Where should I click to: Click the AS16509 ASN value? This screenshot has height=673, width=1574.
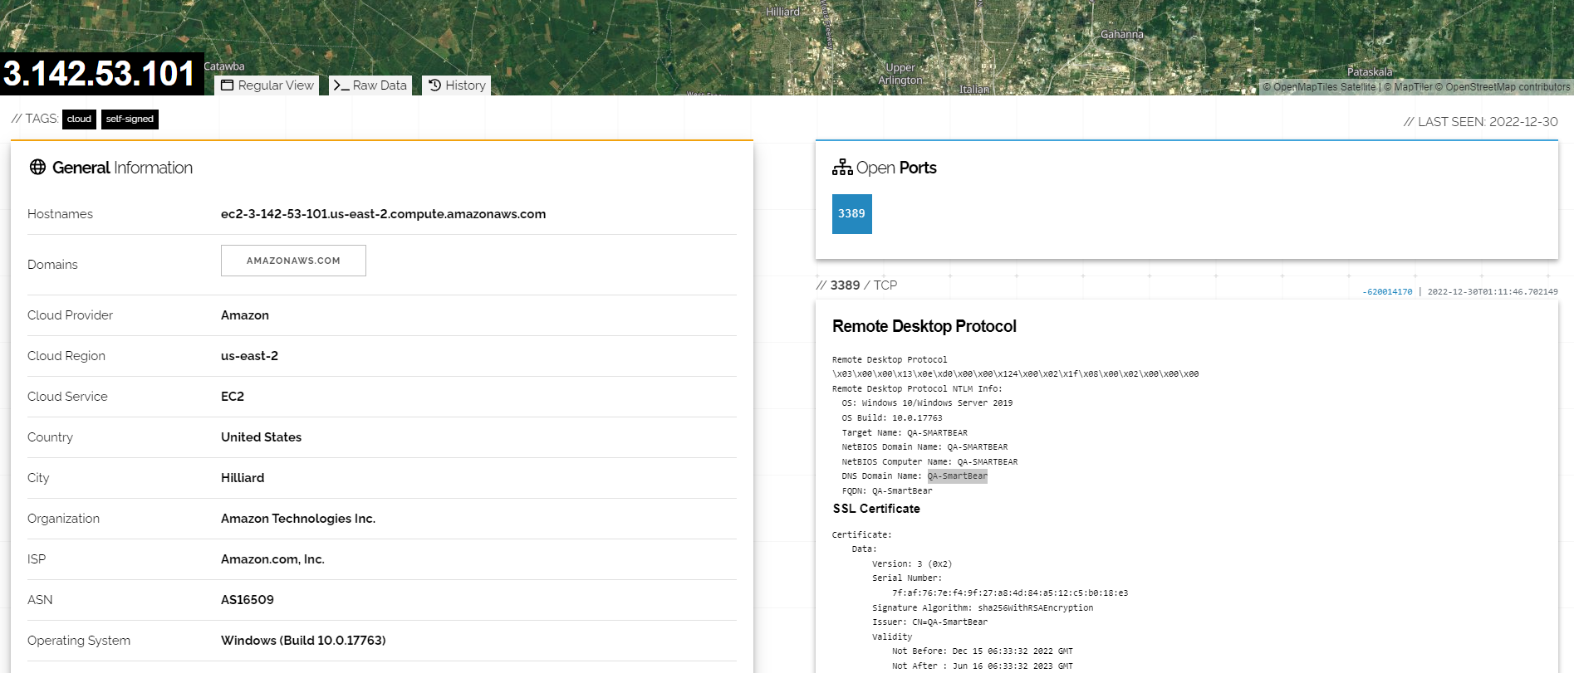248,600
